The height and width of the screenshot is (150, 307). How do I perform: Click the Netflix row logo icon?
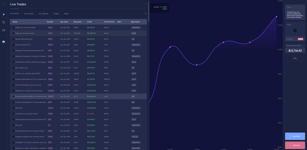tap(14, 28)
